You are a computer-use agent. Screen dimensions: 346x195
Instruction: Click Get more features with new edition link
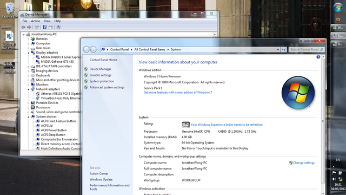(x=178, y=93)
